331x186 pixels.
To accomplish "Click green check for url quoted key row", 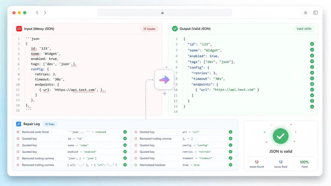I will pos(230,132).
